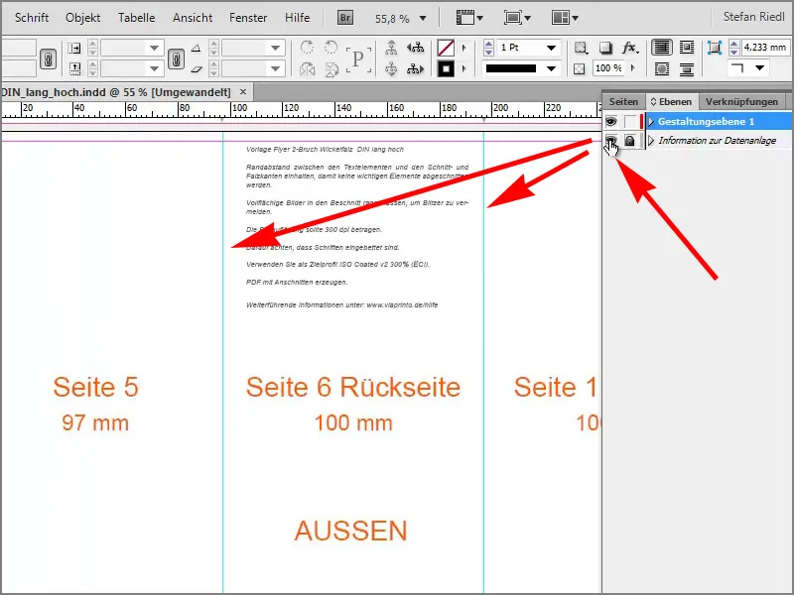
Task: Close the DIN_lang_hoch.indd document tab
Action: 243,92
